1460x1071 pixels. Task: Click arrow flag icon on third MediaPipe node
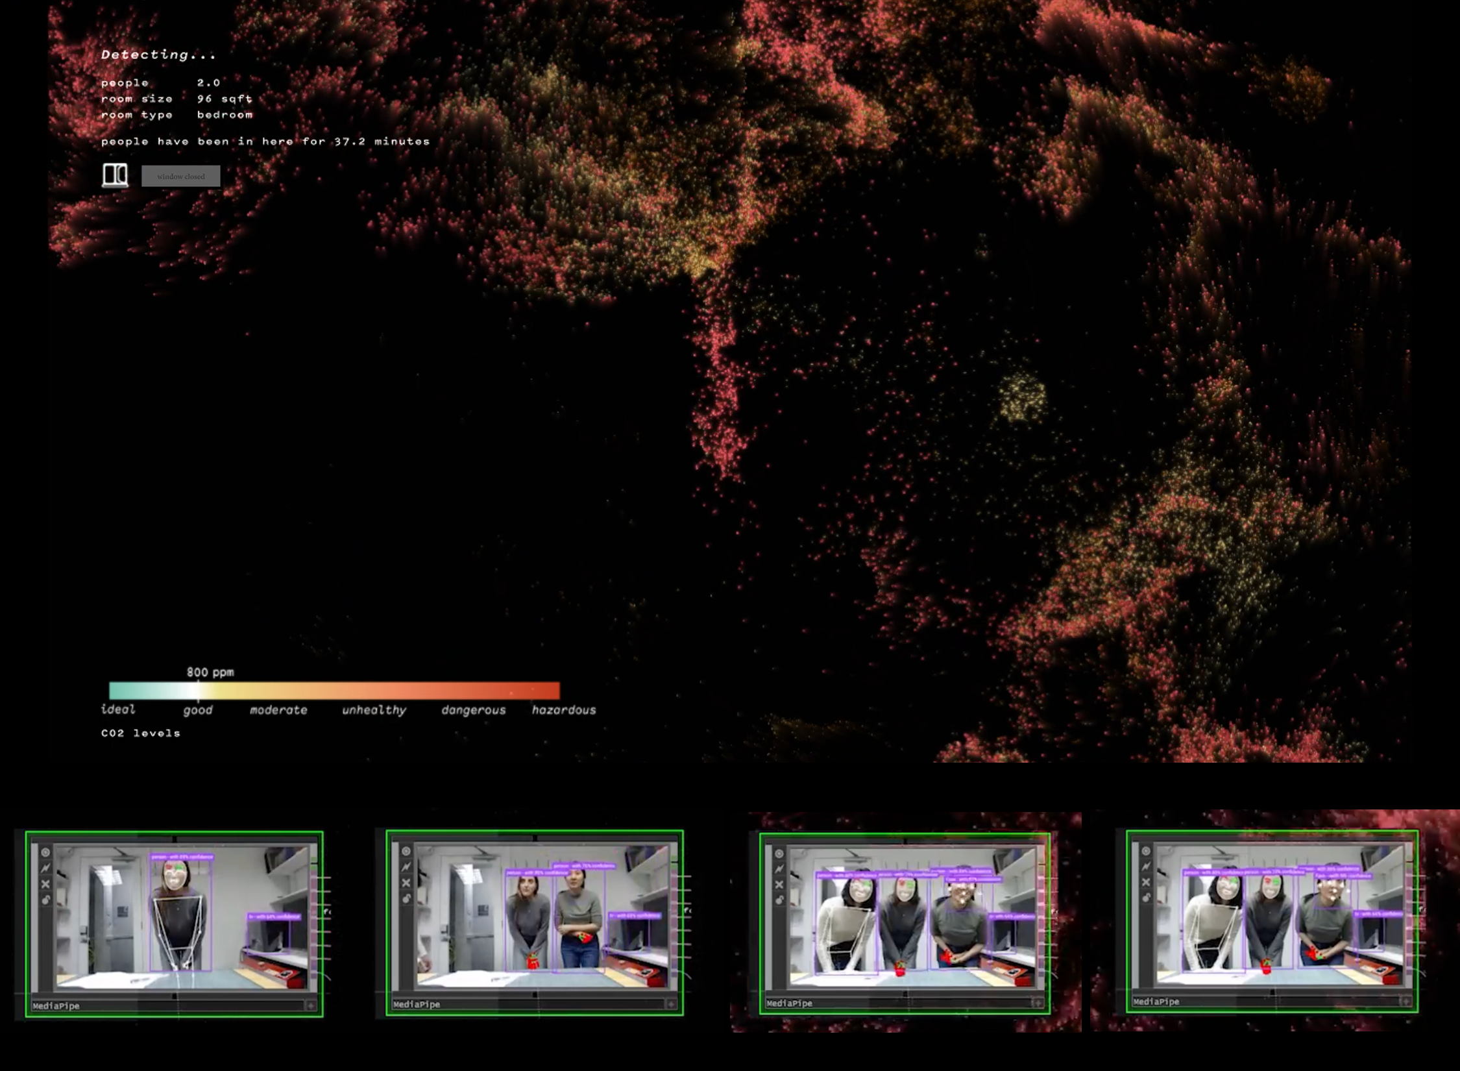(x=779, y=869)
